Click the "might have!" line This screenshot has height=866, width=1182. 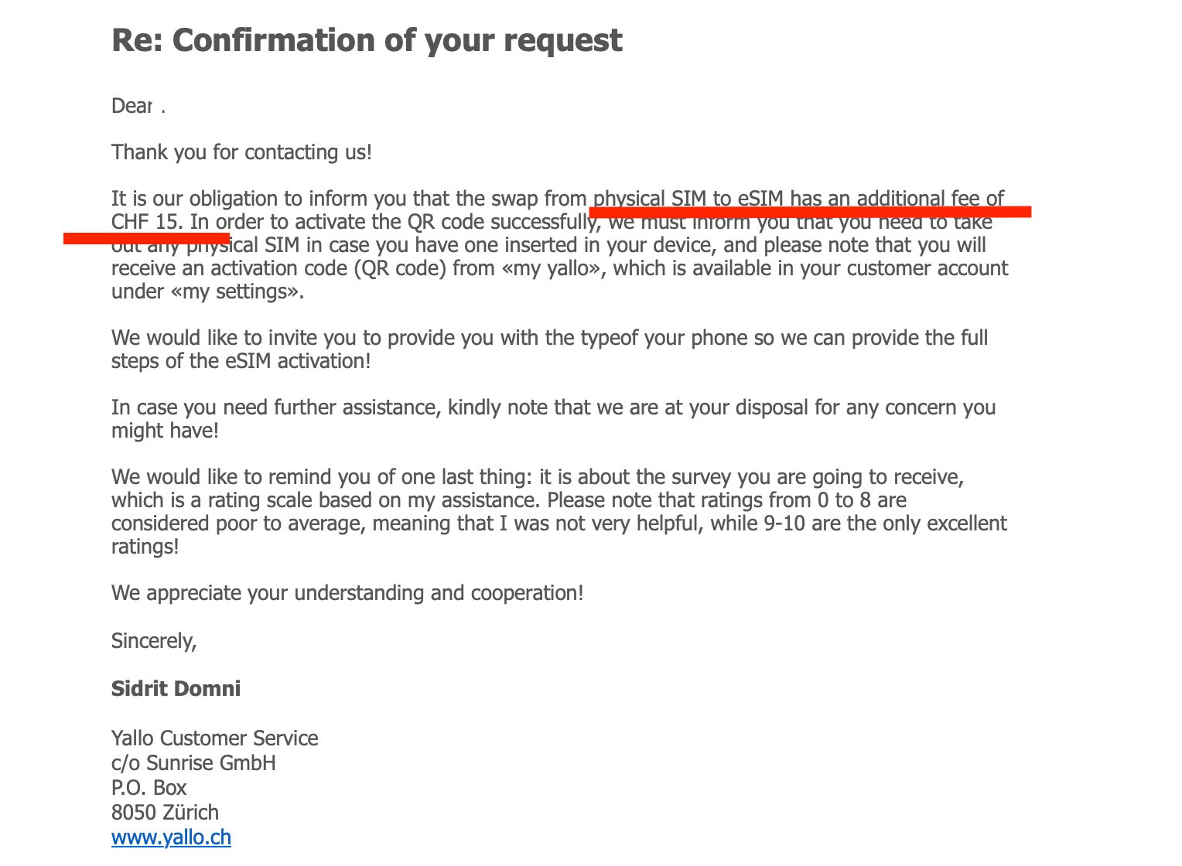pyautogui.click(x=165, y=431)
